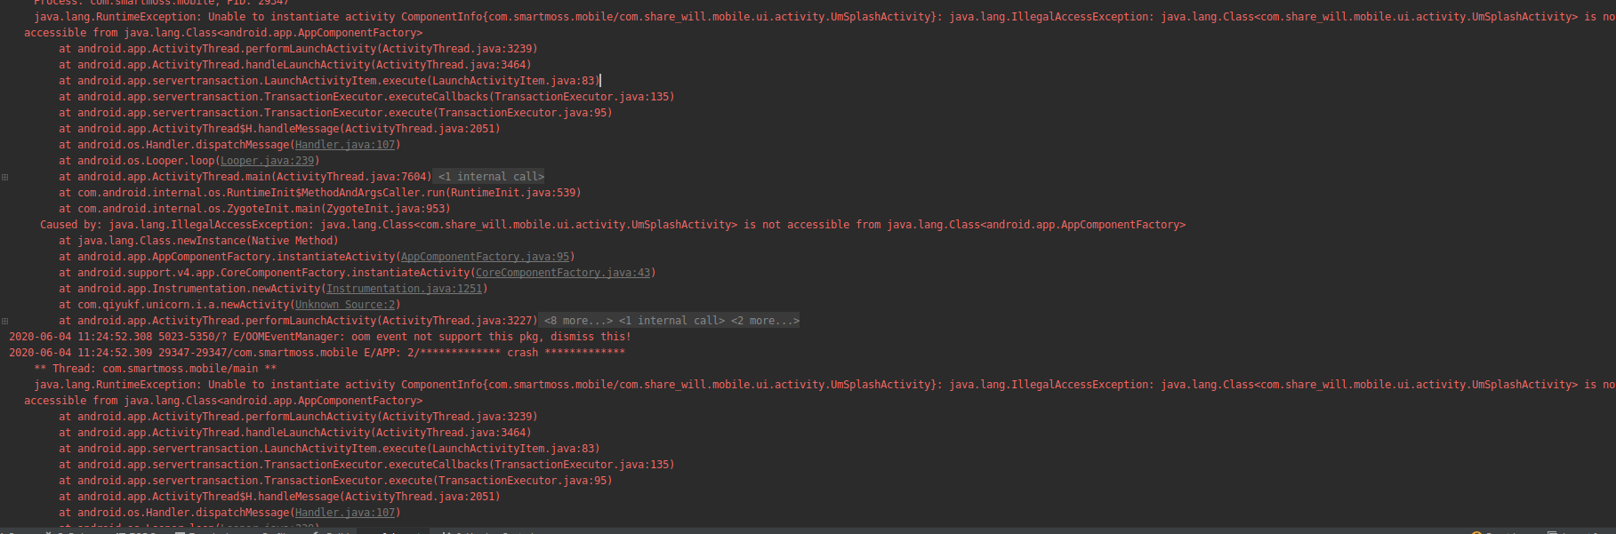1616x534 pixels.
Task: Expand the fold icon beside performLaunchActivity 3227 line
Action: pos(4,321)
